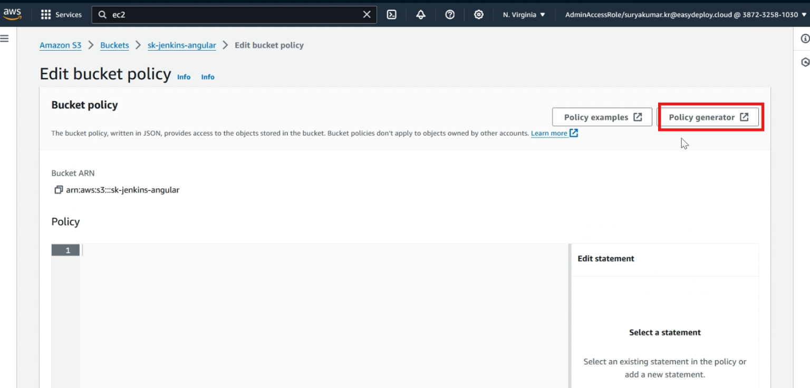The width and height of the screenshot is (810, 388).
Task: Open the account settings gear
Action: tap(478, 14)
